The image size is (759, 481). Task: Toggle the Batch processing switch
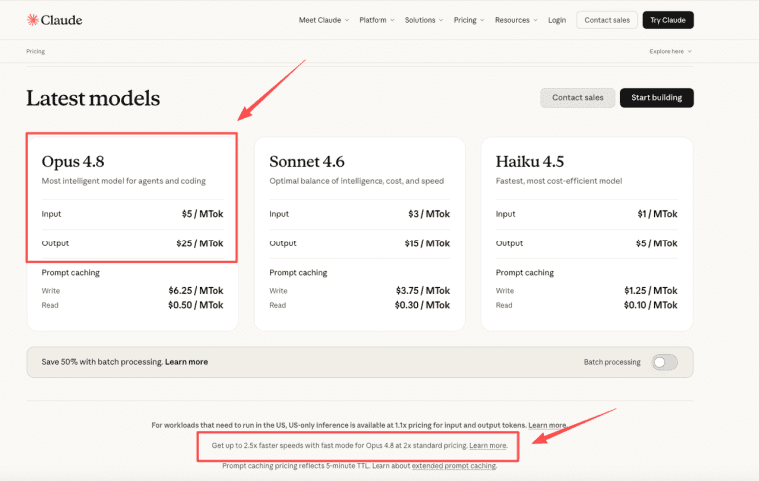click(664, 362)
